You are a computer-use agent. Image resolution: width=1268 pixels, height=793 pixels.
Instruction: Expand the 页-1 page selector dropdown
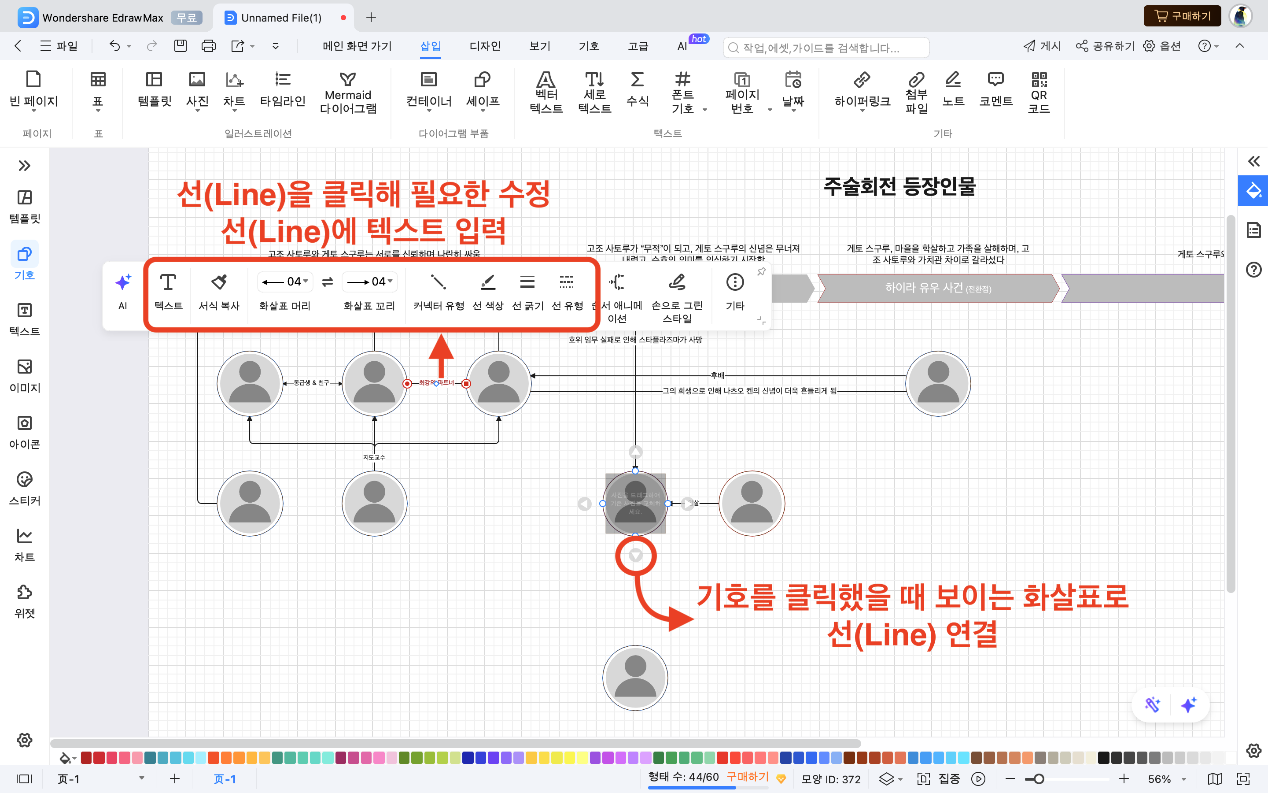click(x=141, y=778)
